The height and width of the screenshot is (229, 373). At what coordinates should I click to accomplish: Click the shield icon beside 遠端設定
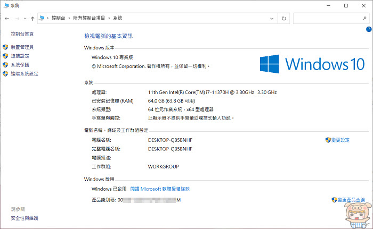5,56
